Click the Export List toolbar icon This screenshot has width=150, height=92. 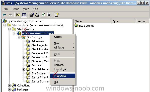49,15
